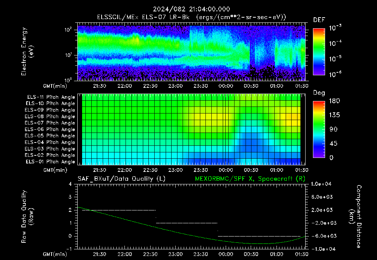Click the white data quality line at level 0

259,236
